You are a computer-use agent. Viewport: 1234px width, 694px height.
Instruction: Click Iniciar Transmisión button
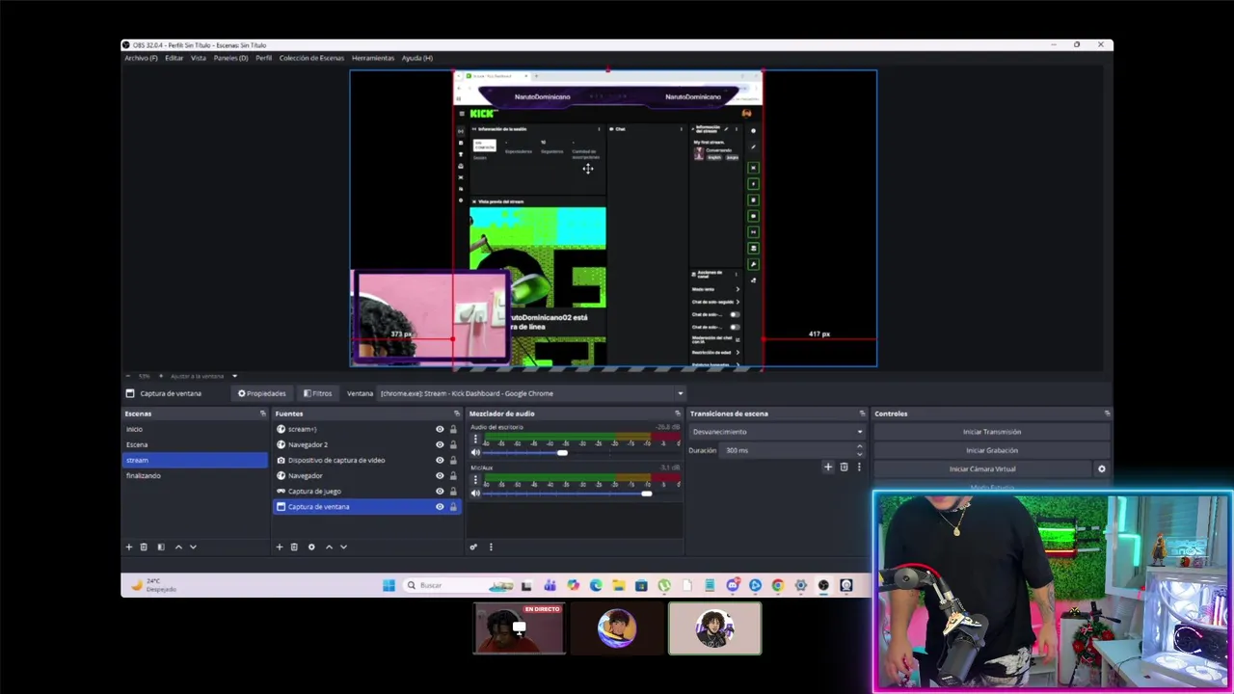(x=991, y=432)
